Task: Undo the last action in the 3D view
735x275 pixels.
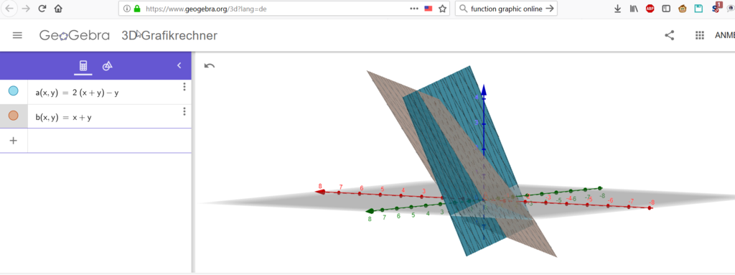Action: (x=210, y=66)
